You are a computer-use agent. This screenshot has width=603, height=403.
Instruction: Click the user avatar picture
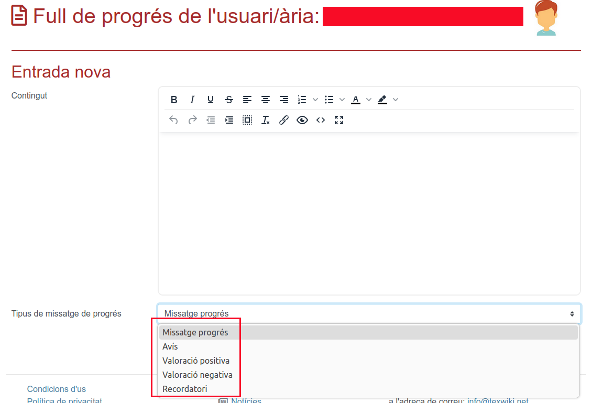pyautogui.click(x=546, y=18)
